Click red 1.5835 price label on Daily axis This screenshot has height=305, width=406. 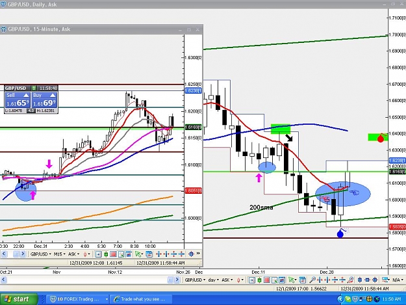pyautogui.click(x=397, y=227)
